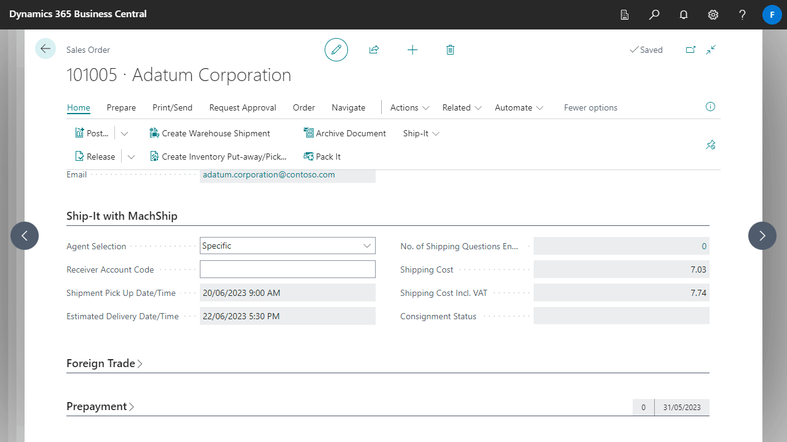Expand the Foreign Trade section
Screen dimensions: 787x442
click(x=105, y=363)
